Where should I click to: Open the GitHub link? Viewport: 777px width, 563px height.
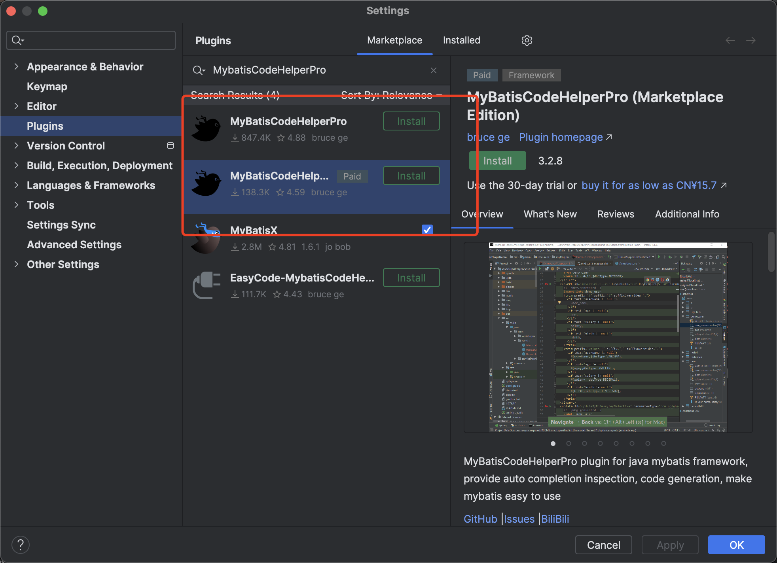coord(480,519)
